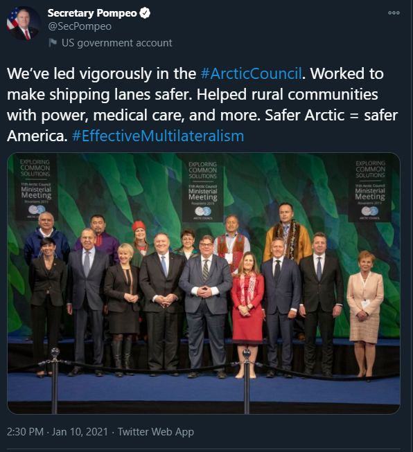Click the US government account label

(117, 43)
